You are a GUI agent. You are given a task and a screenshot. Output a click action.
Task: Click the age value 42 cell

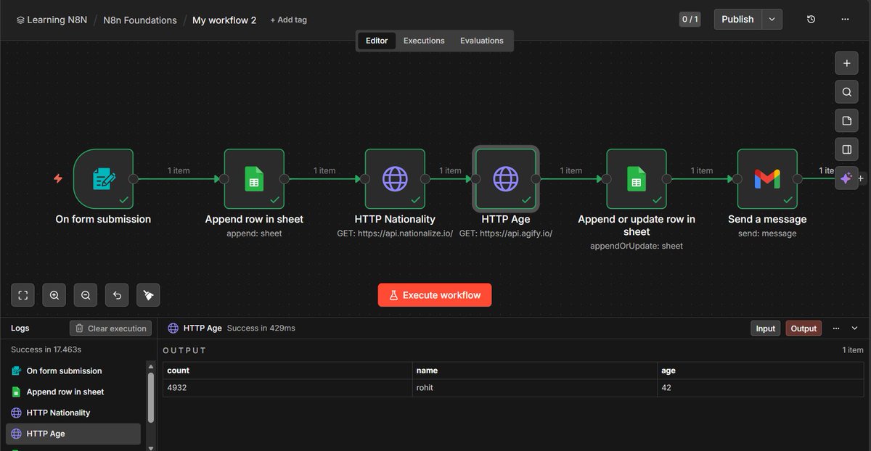761,388
